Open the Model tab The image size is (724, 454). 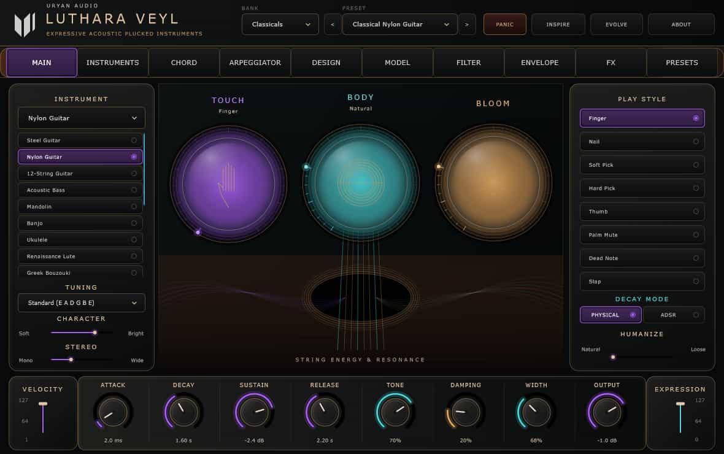point(397,63)
